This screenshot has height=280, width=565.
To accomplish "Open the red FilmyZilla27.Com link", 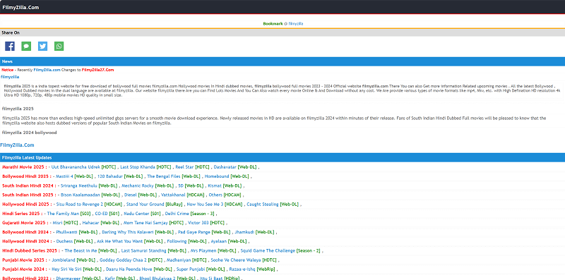I will coord(97,70).
